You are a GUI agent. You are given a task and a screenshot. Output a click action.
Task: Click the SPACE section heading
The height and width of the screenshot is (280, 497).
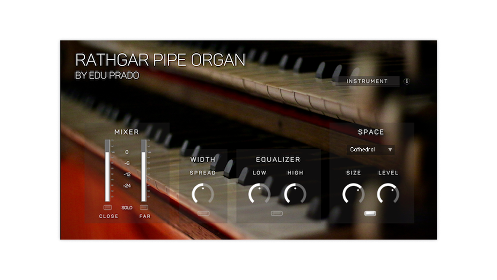coord(371,132)
